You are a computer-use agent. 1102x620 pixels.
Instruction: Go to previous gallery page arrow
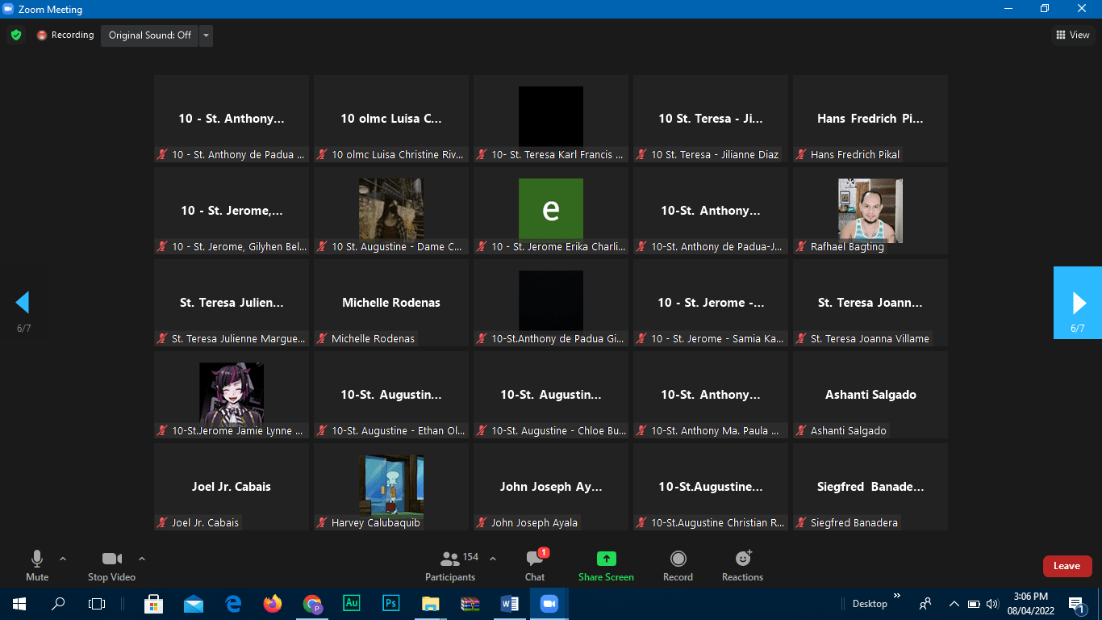(23, 303)
